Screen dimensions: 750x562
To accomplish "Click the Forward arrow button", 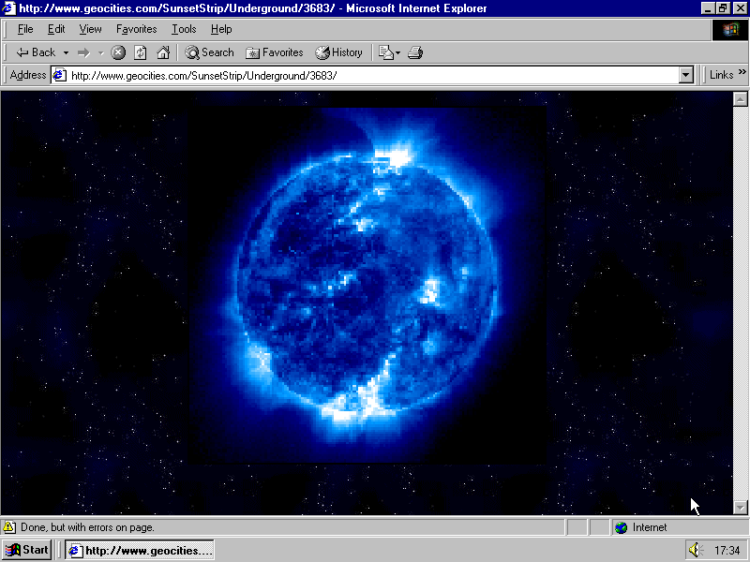I will point(83,52).
